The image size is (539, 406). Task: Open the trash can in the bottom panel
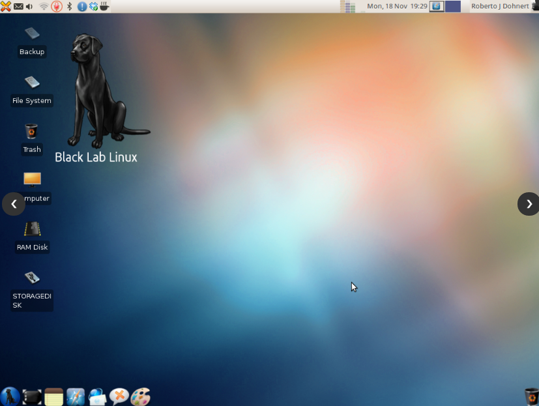[531, 397]
